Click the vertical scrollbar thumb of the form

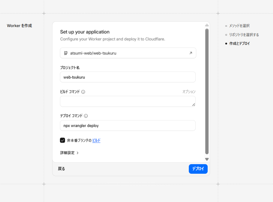pyautogui.click(x=207, y=90)
